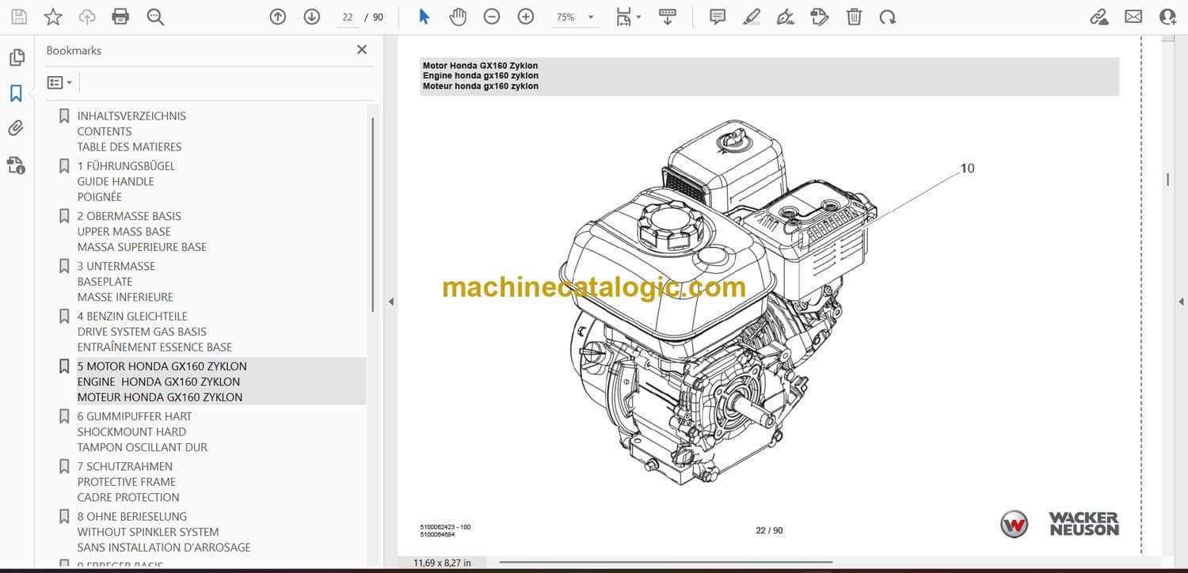Click the print file icon
The height and width of the screenshot is (573, 1188).
coord(120,17)
